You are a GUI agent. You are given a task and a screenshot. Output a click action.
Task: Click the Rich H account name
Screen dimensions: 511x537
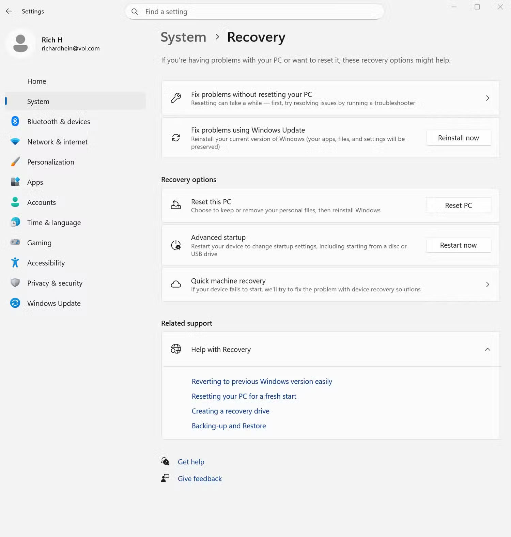coord(52,40)
